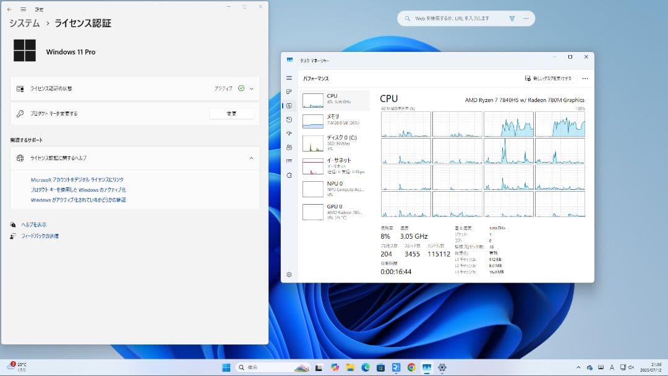Click the search widget filter icon
This screenshot has height=376, width=668.
click(512, 19)
